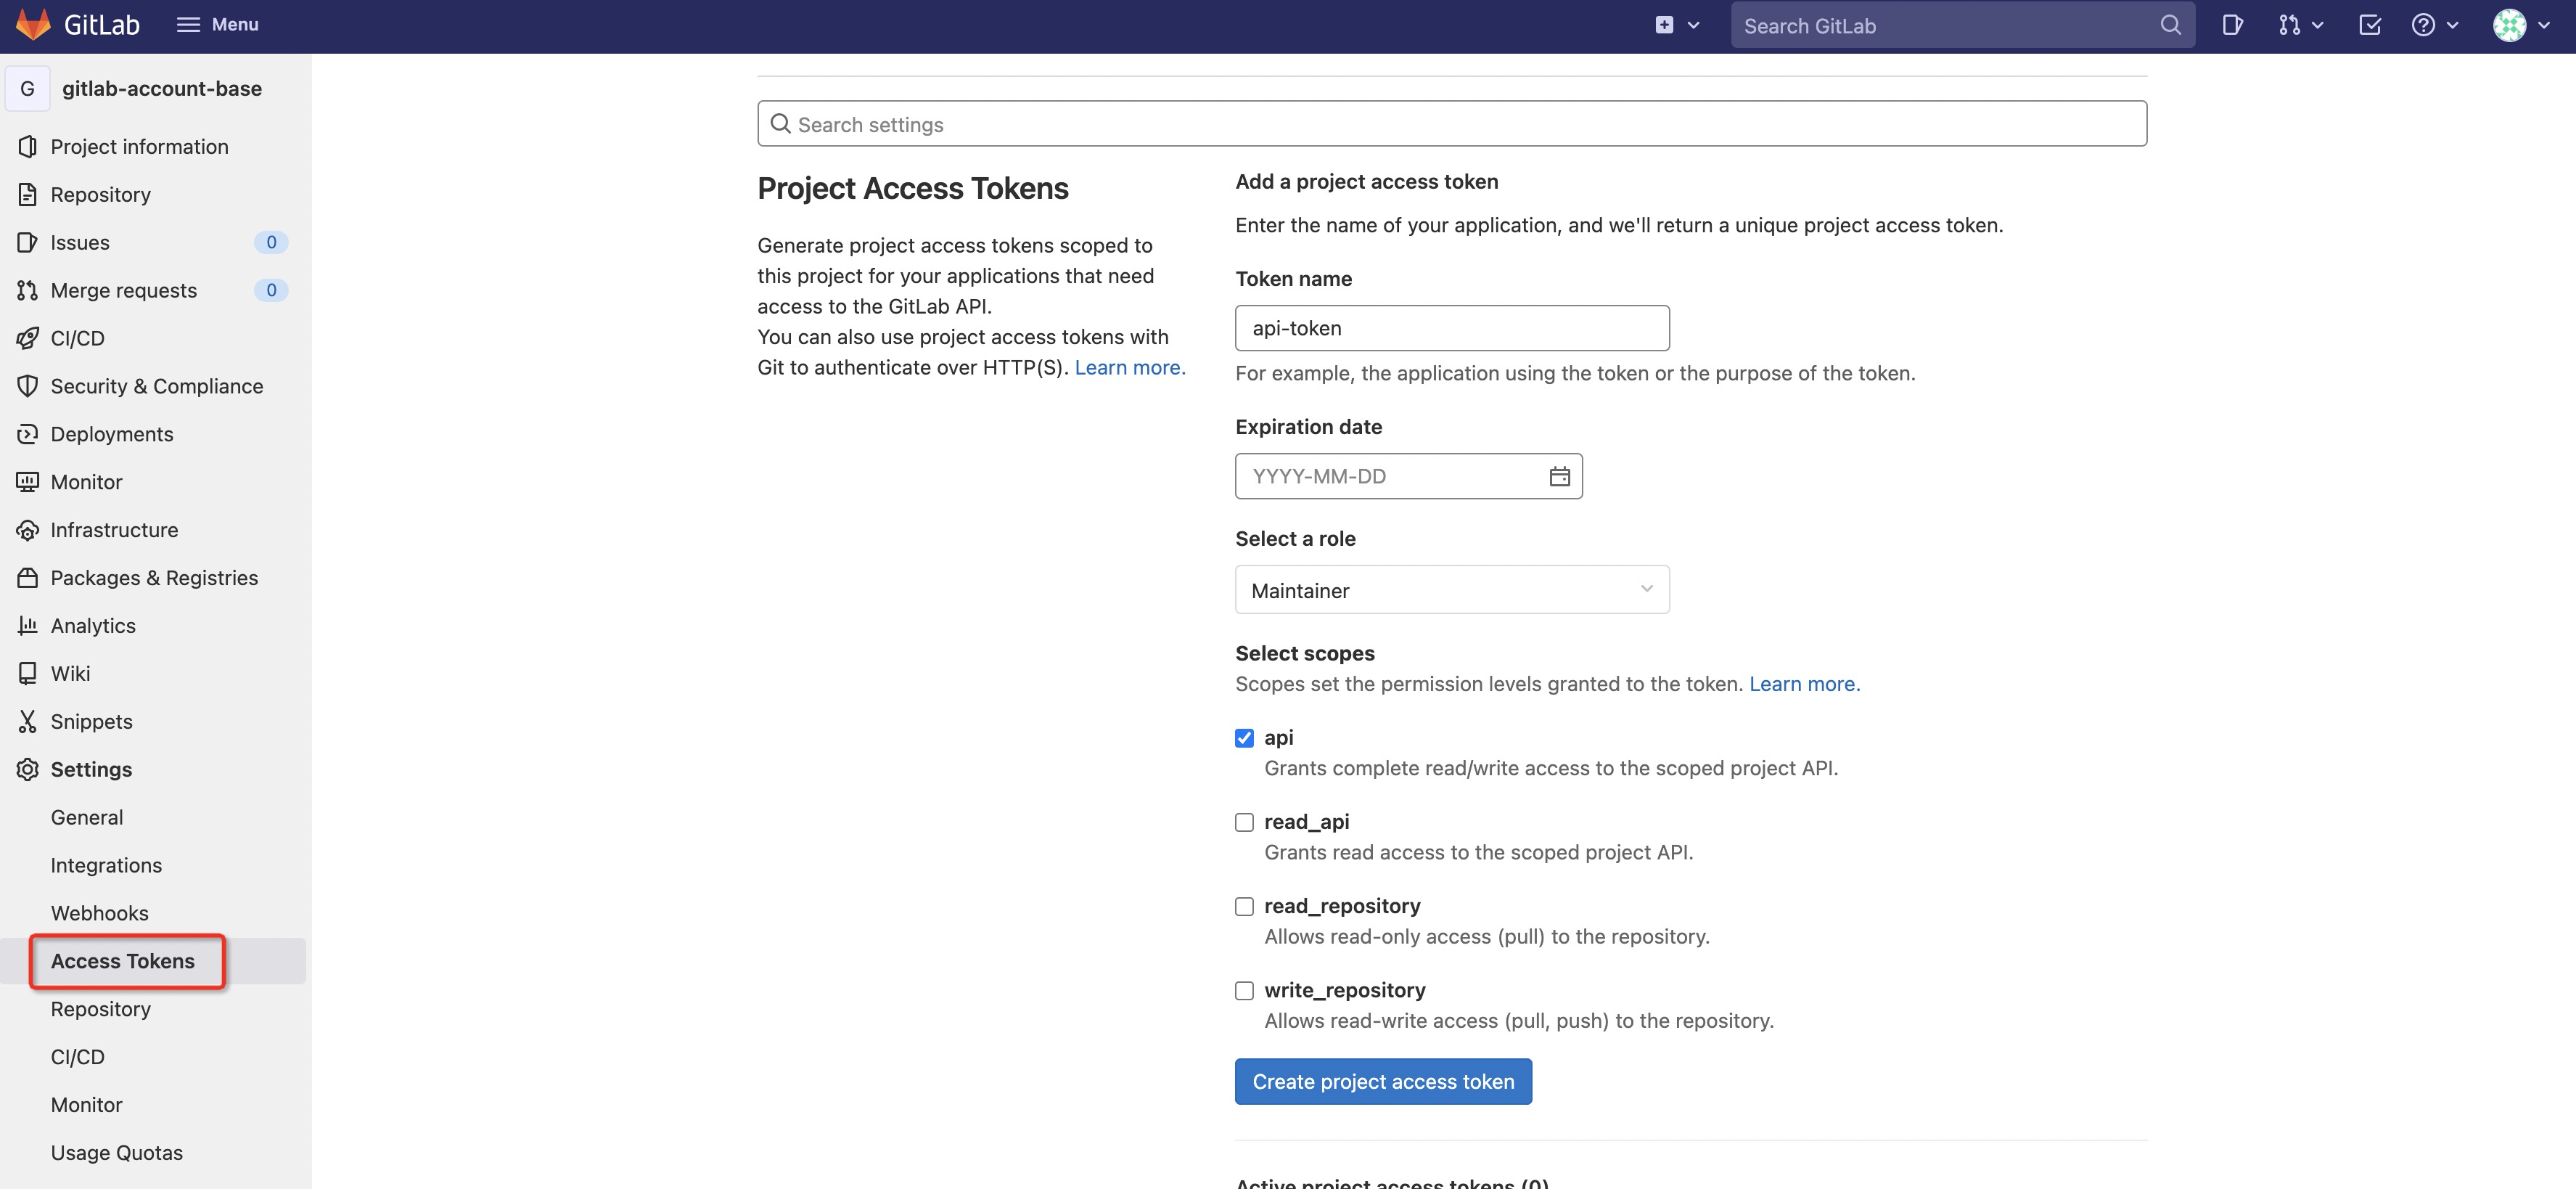Viewport: 2576px width, 1189px height.
Task: Open the To-Do list checkmark icon
Action: 2370,25
